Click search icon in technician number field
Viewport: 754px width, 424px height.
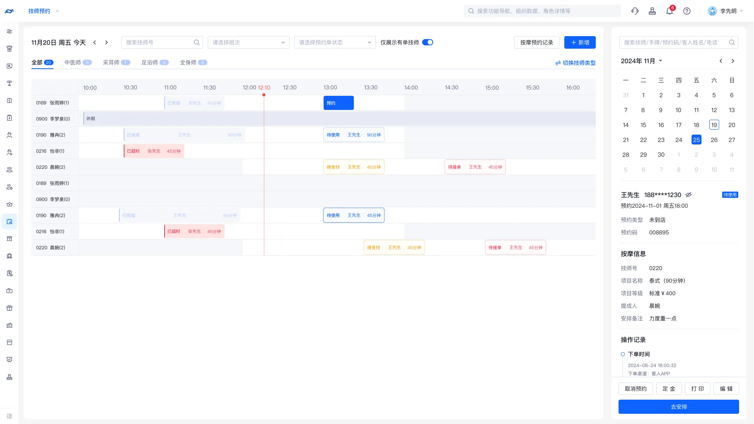197,42
